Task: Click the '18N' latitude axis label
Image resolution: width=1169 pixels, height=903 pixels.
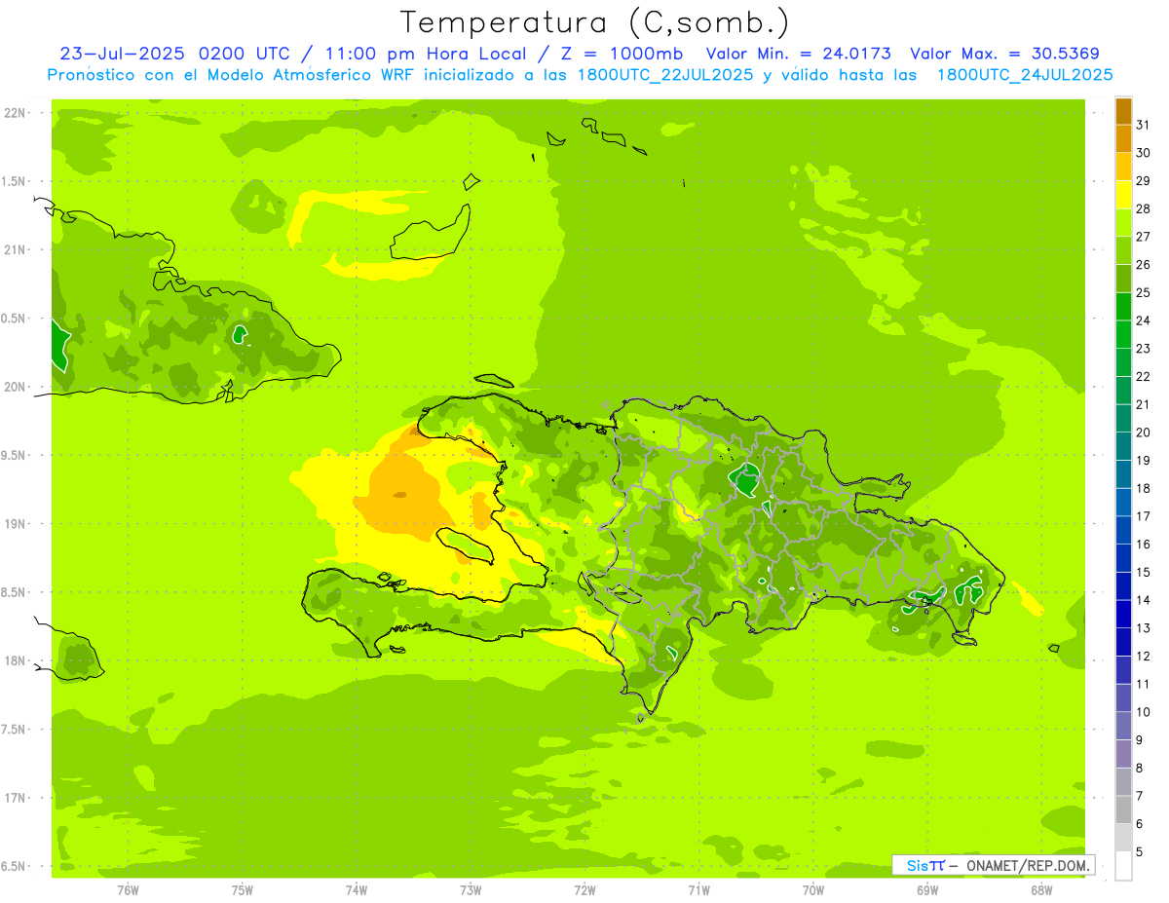Action: click(15, 660)
